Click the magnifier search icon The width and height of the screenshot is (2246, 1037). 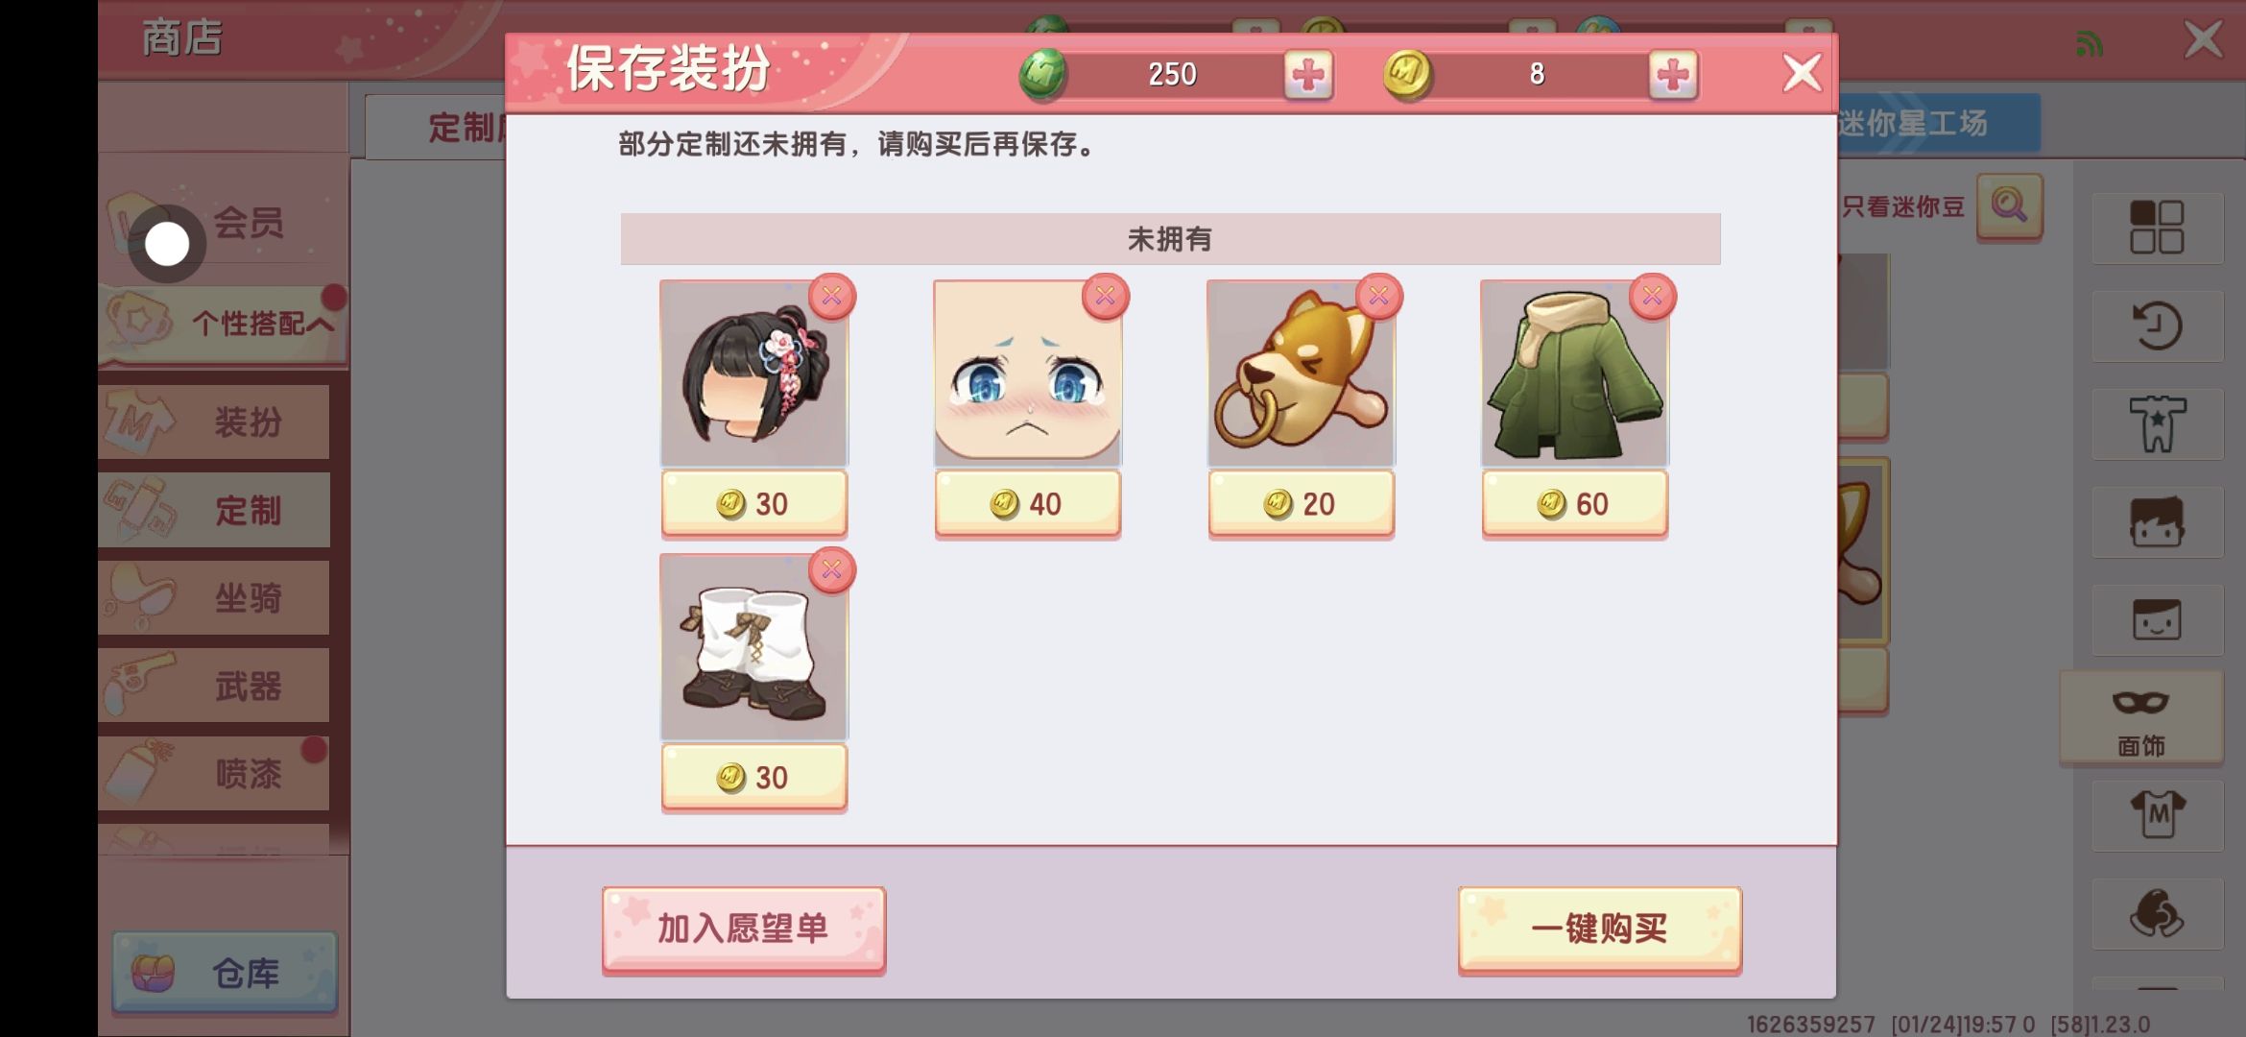[2009, 206]
